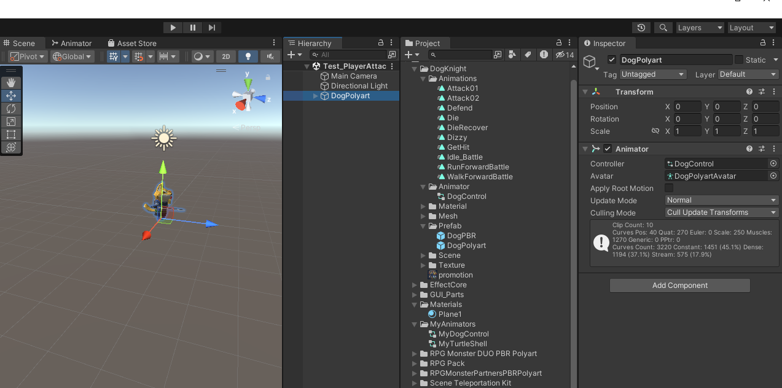Select the Hand view tool
This screenshot has height=388, width=782.
11,83
